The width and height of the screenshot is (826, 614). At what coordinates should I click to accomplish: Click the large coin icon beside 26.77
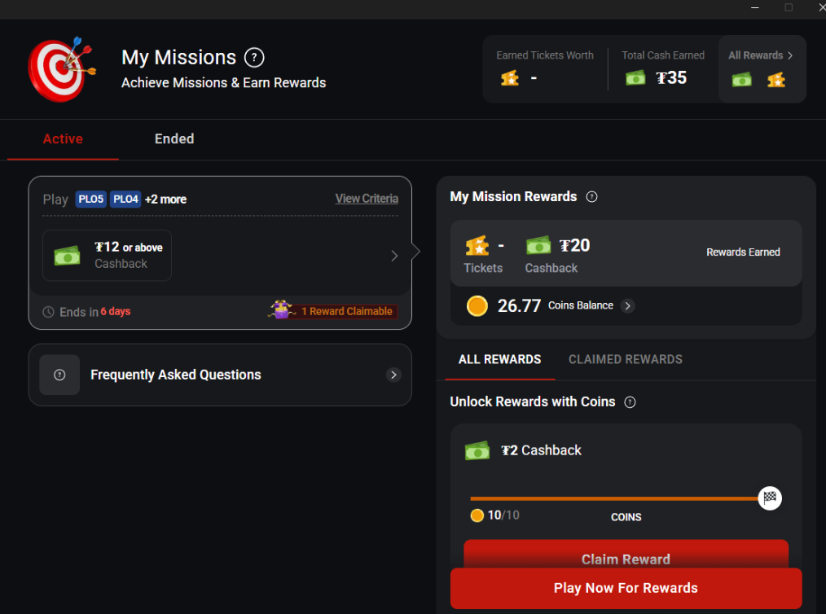pos(477,306)
